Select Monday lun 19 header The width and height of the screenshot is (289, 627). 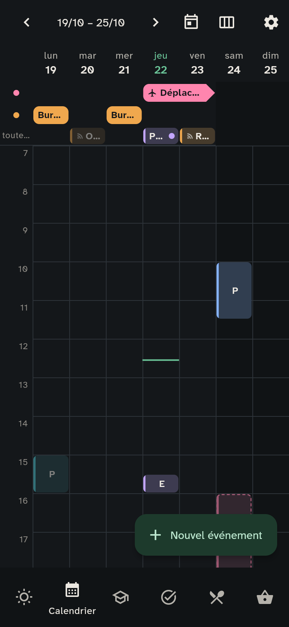(51, 63)
